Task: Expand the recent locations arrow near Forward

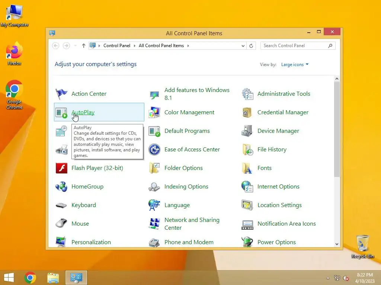Action: (x=76, y=46)
